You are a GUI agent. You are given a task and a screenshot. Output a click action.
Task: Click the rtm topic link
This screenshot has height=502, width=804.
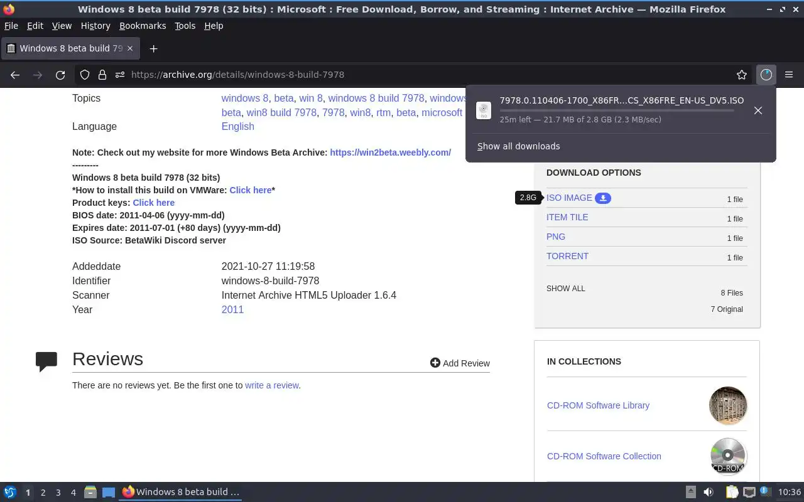[383, 112]
